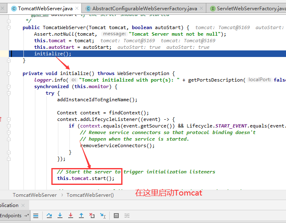This screenshot has width=286, height=223.
Task: Click the Assert.notNull method call
Action: coord(54,34)
